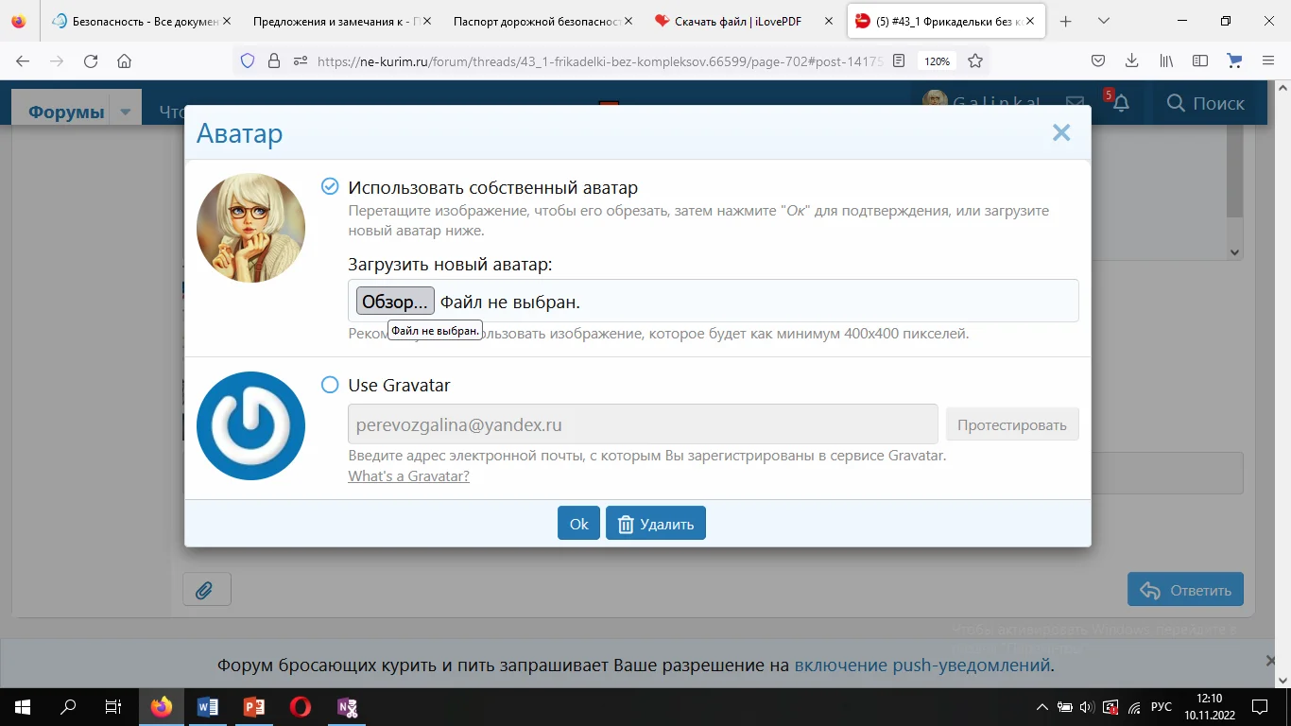This screenshot has width=1291, height=726.
Task: Switch to Word from taskbar
Action: point(208,706)
